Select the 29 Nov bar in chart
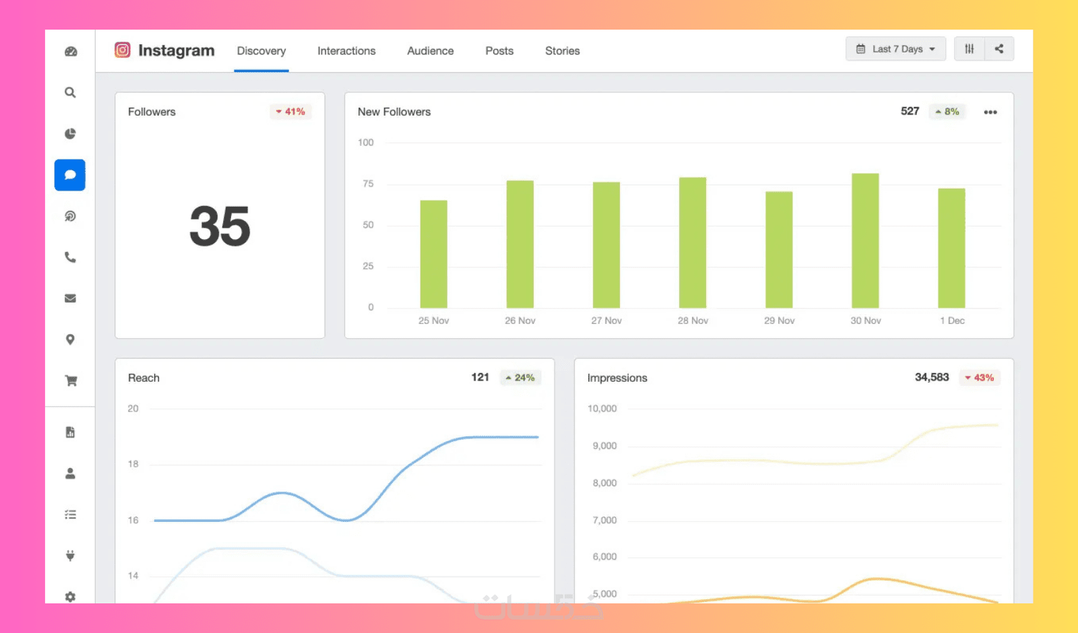The height and width of the screenshot is (633, 1078). [779, 250]
